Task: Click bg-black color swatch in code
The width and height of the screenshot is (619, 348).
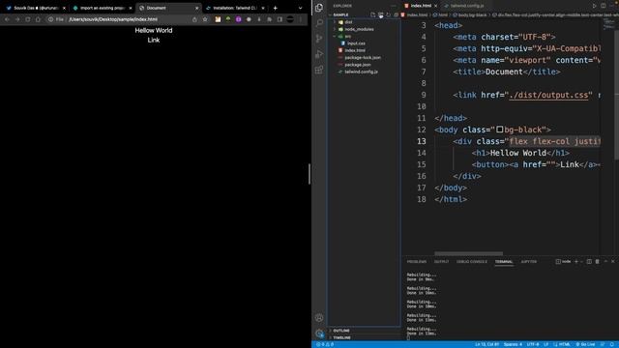Action: (x=500, y=130)
